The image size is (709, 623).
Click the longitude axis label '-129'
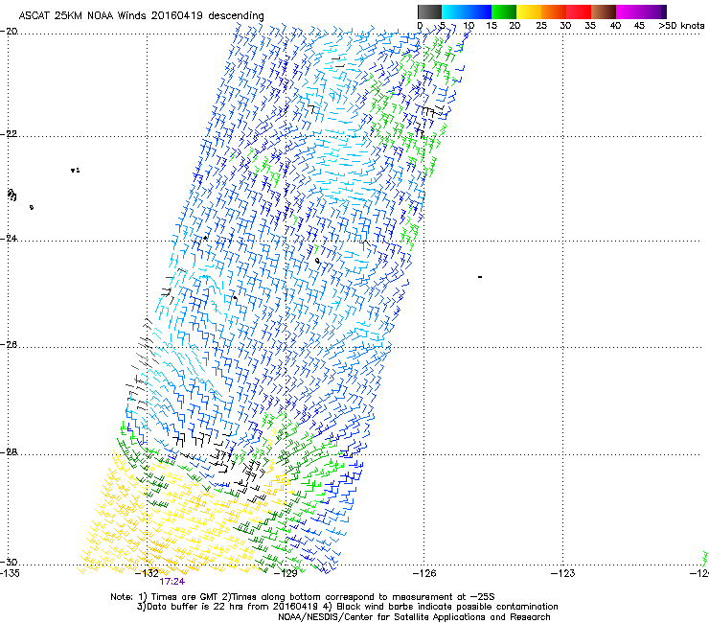tap(286, 574)
